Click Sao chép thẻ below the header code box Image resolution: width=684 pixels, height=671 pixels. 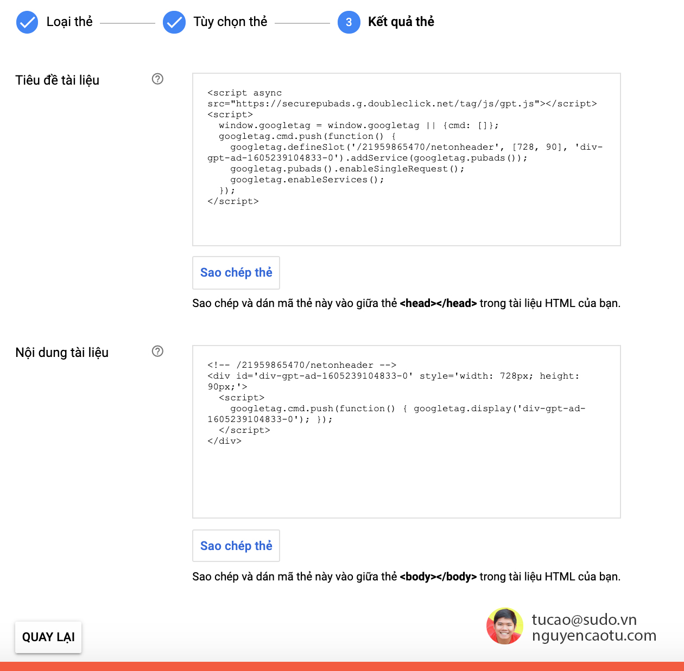point(236,273)
